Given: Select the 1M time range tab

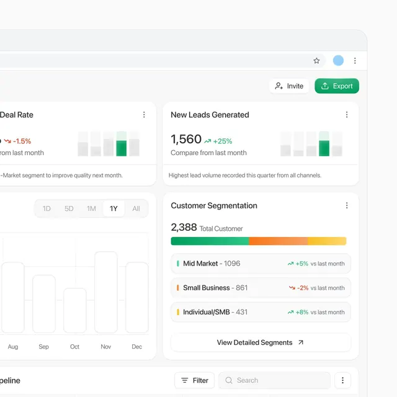Looking at the screenshot, I should click(x=91, y=208).
